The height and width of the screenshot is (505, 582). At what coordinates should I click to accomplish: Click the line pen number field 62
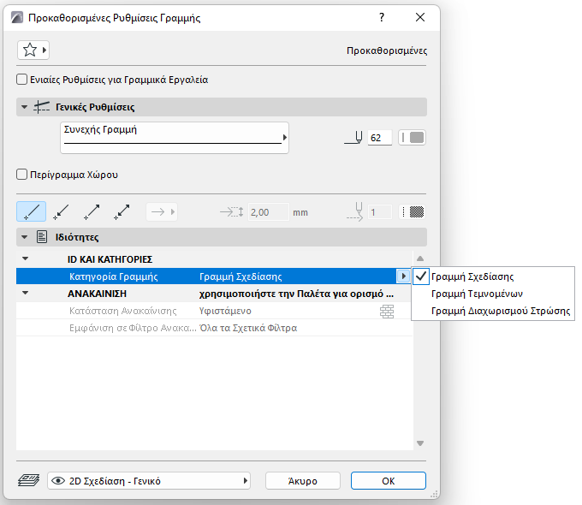pos(379,138)
